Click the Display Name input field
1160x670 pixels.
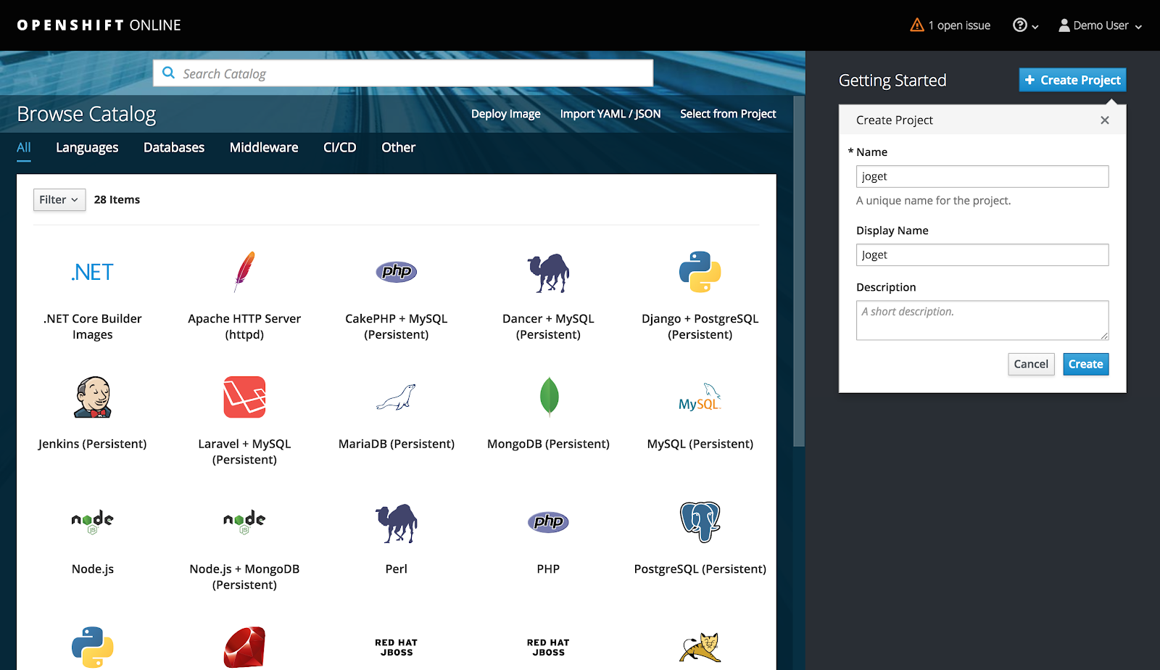[982, 255]
